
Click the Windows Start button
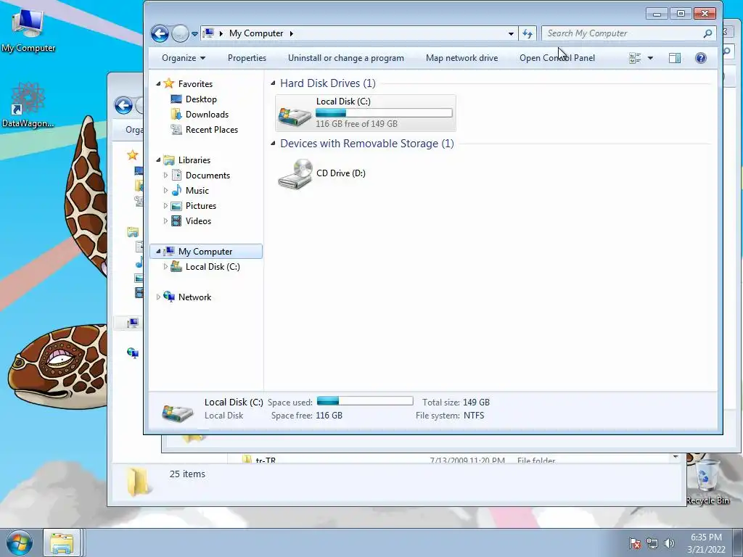[19, 543]
